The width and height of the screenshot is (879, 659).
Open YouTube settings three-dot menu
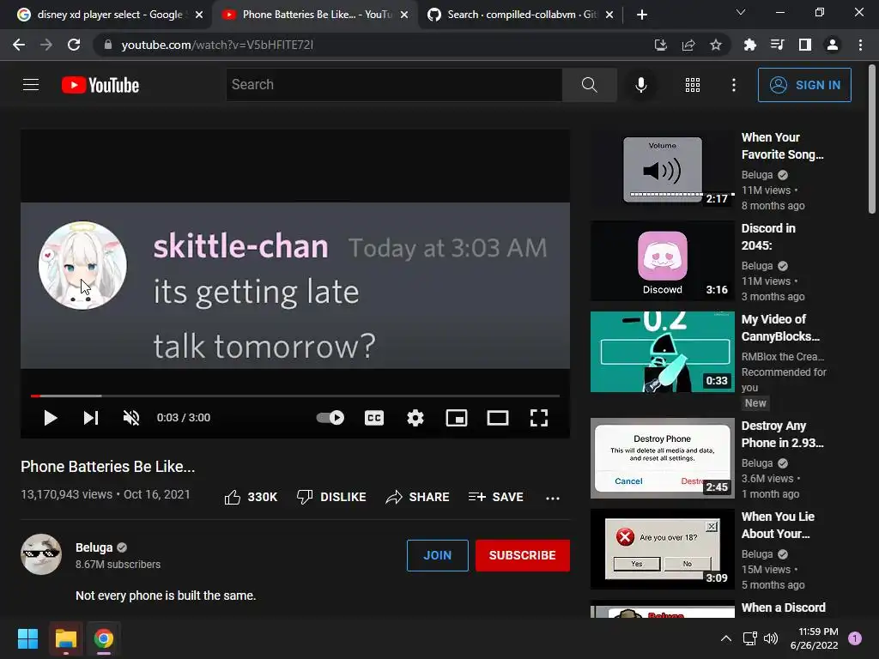pos(733,85)
